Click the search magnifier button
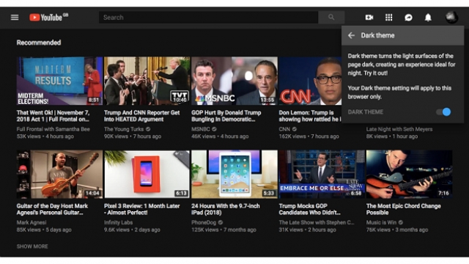Viewport: 469px width, 264px height. tap(331, 18)
